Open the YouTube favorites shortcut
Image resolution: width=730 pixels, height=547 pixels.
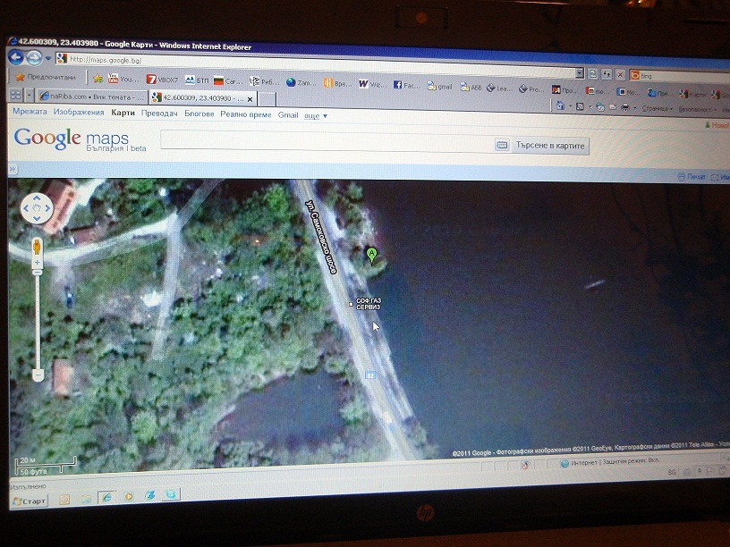[123, 79]
